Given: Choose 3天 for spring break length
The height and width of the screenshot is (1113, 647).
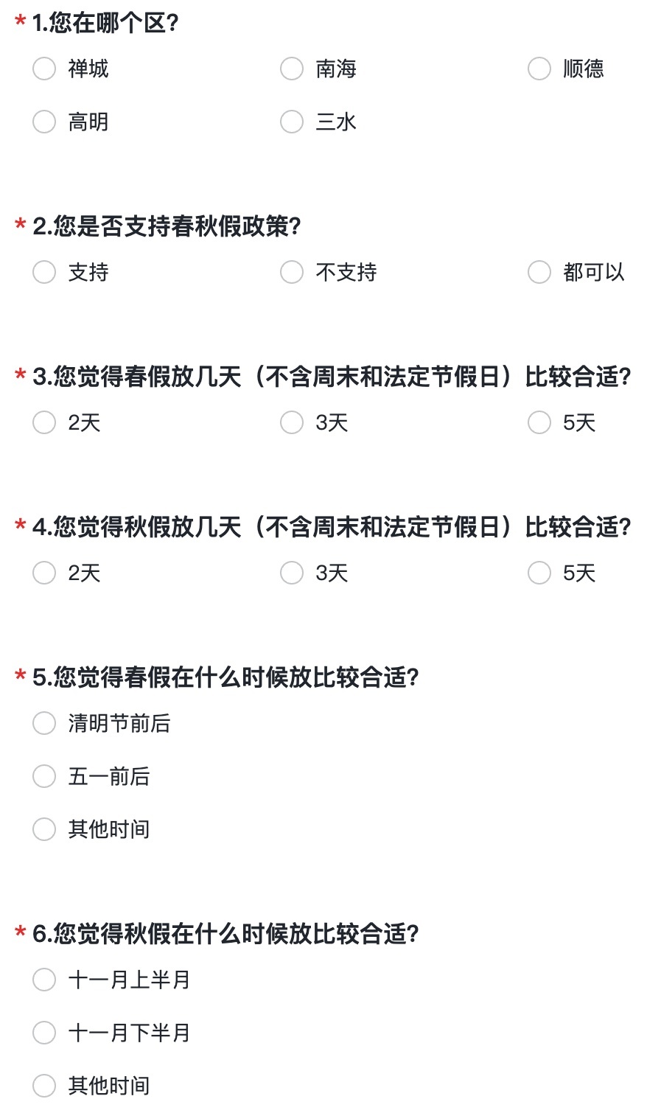Looking at the screenshot, I should pyautogui.click(x=292, y=423).
